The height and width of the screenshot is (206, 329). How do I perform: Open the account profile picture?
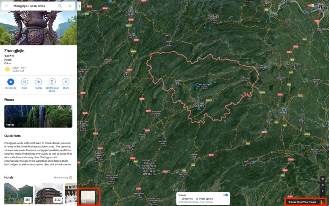coord(321,5)
